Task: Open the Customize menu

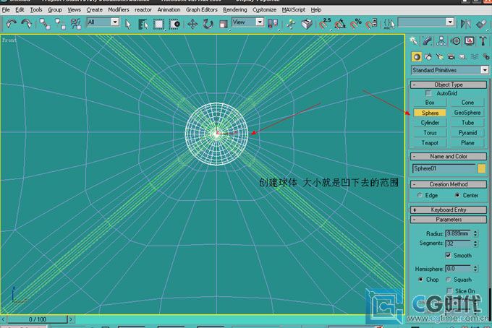Action: tap(265, 9)
